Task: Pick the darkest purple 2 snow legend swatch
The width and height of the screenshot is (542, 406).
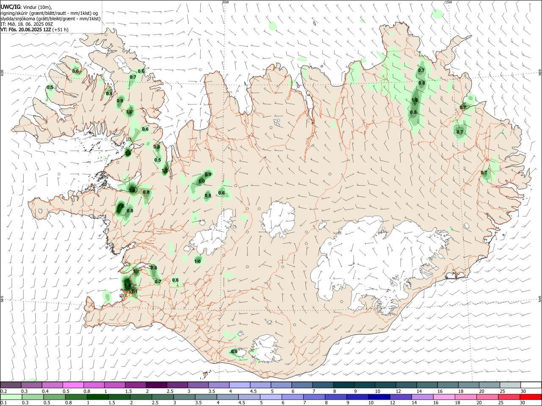Action: [156, 385]
